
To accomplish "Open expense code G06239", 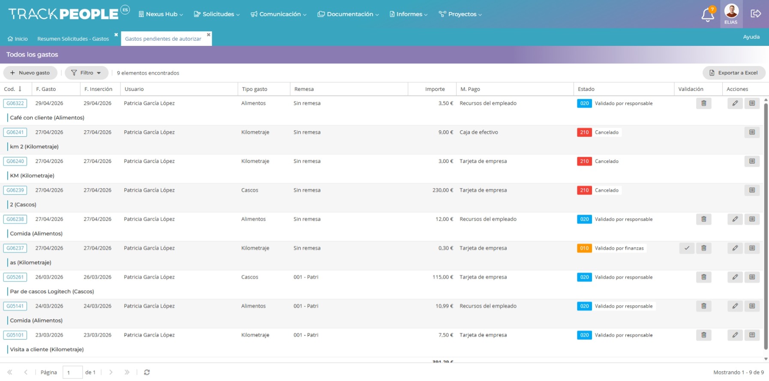I will 15,190.
